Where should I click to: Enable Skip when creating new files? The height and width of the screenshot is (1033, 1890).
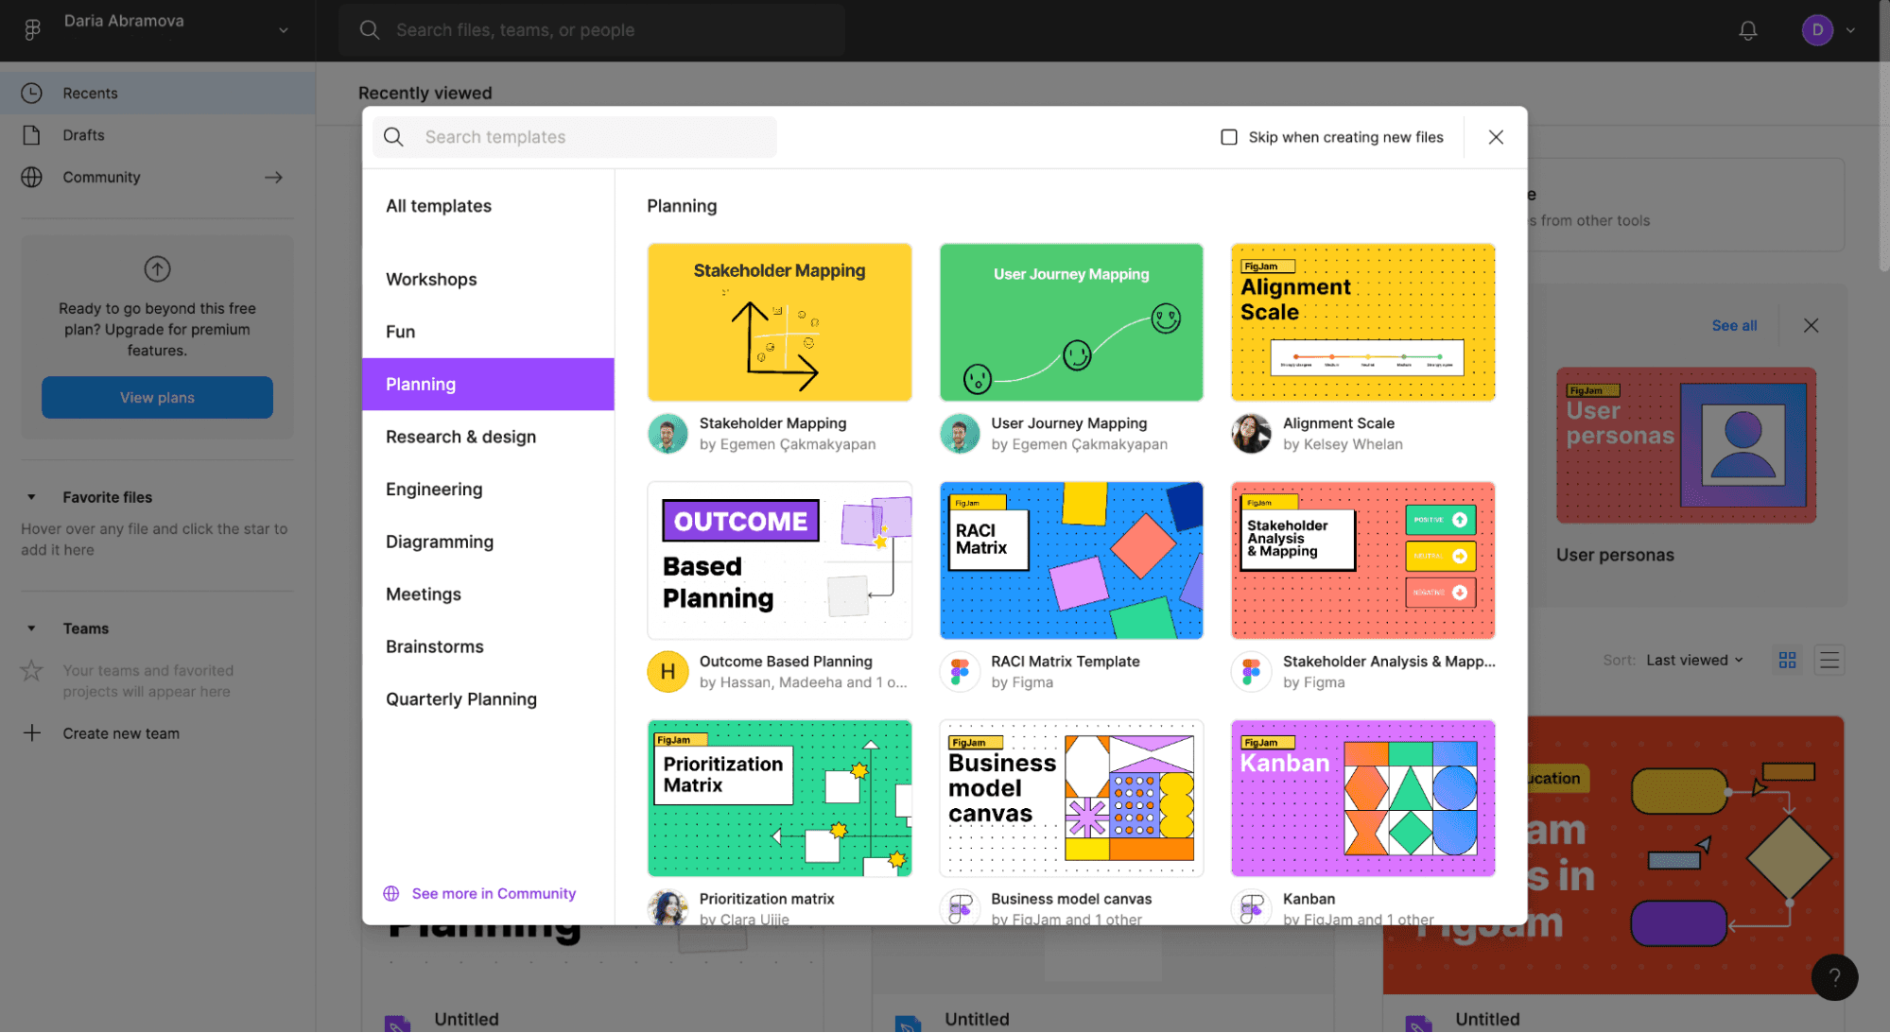click(1228, 137)
